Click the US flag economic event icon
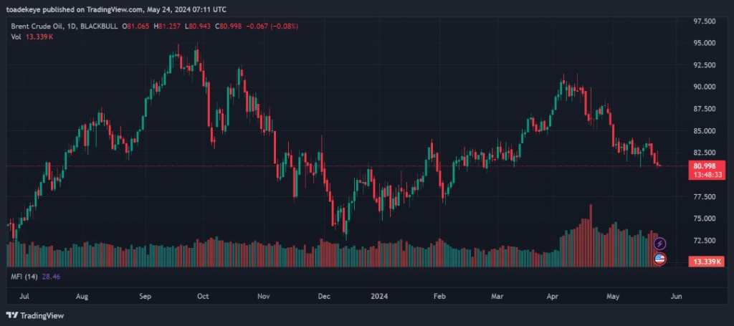The image size is (734, 326). tap(659, 259)
